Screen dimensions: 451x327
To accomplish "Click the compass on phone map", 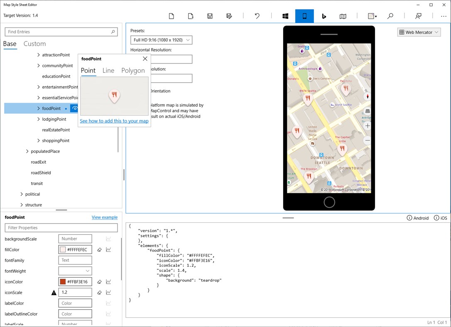I will tap(367, 96).
